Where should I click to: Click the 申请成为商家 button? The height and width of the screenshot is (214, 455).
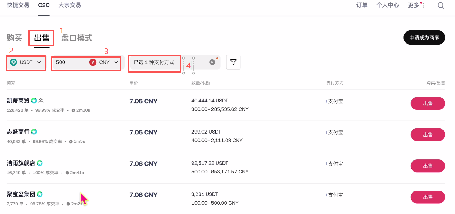click(x=424, y=38)
